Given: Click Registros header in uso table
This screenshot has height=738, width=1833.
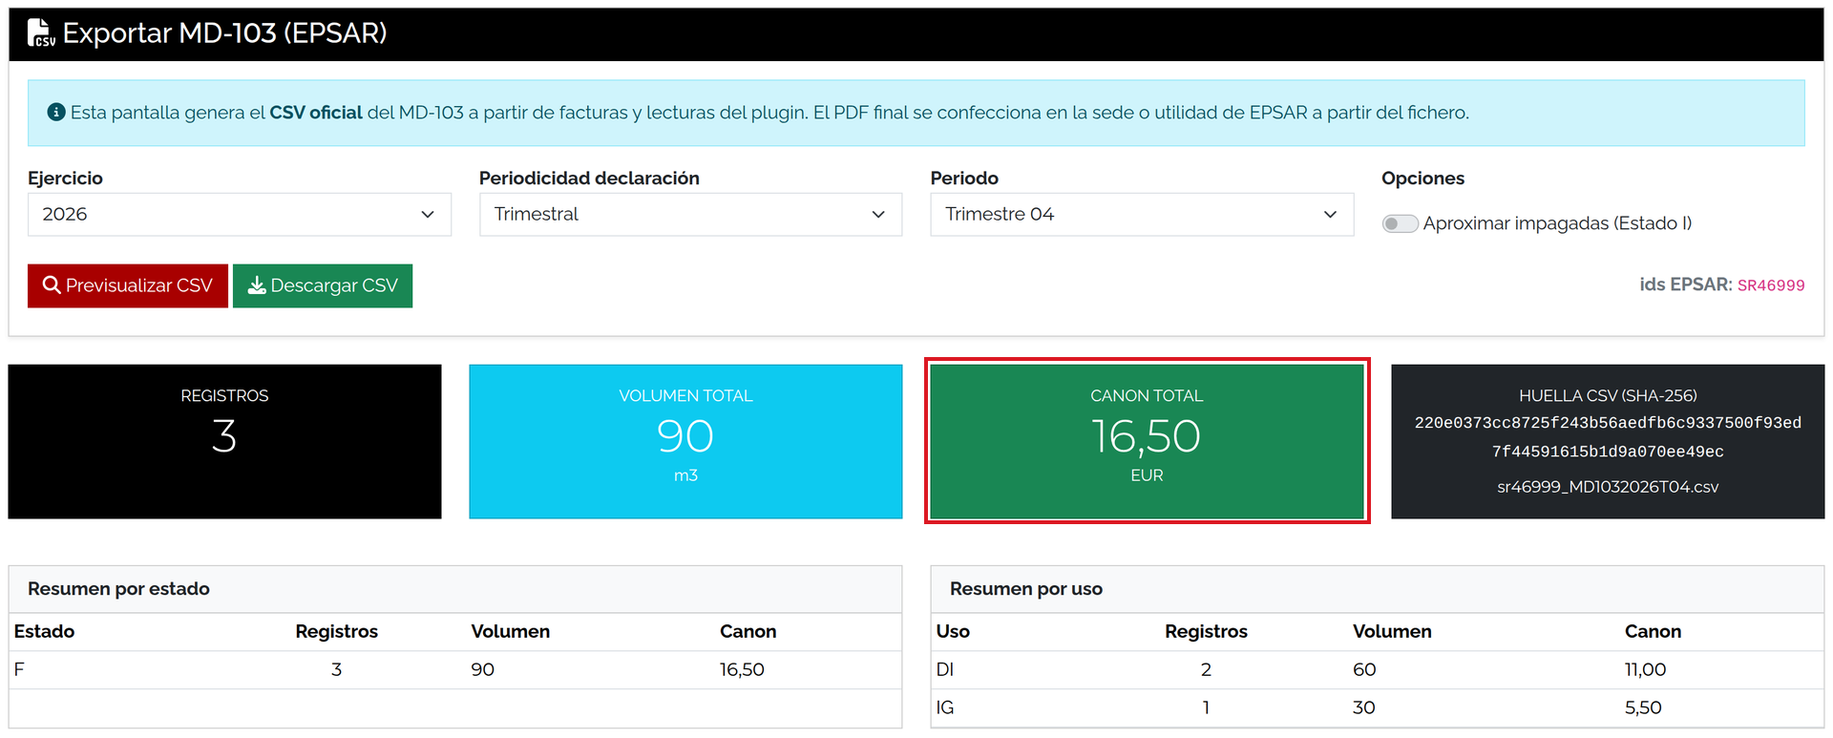Looking at the screenshot, I should pyautogui.click(x=1207, y=631).
